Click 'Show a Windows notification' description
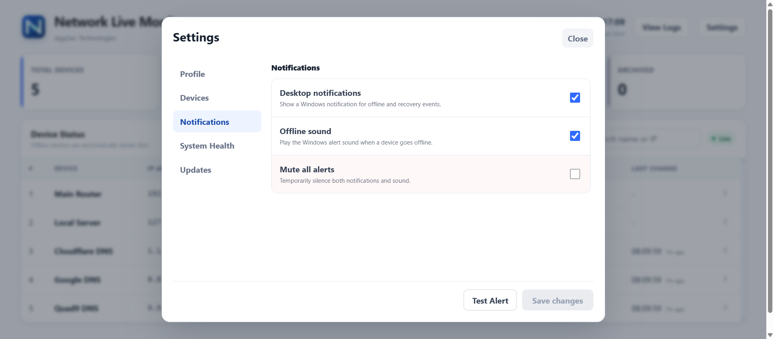Image resolution: width=774 pixels, height=339 pixels. 360,104
